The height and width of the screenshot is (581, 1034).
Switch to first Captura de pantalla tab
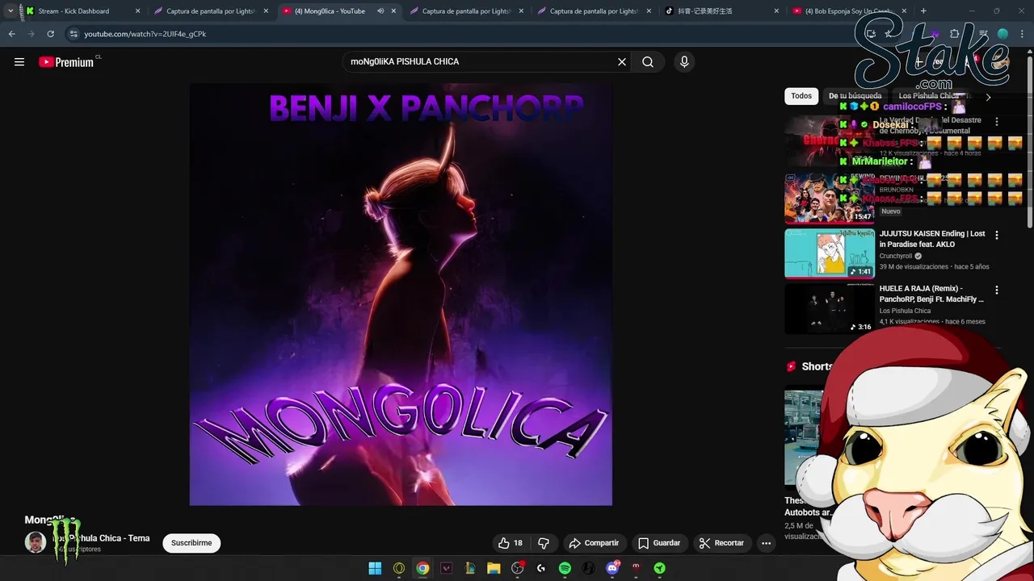click(x=211, y=11)
